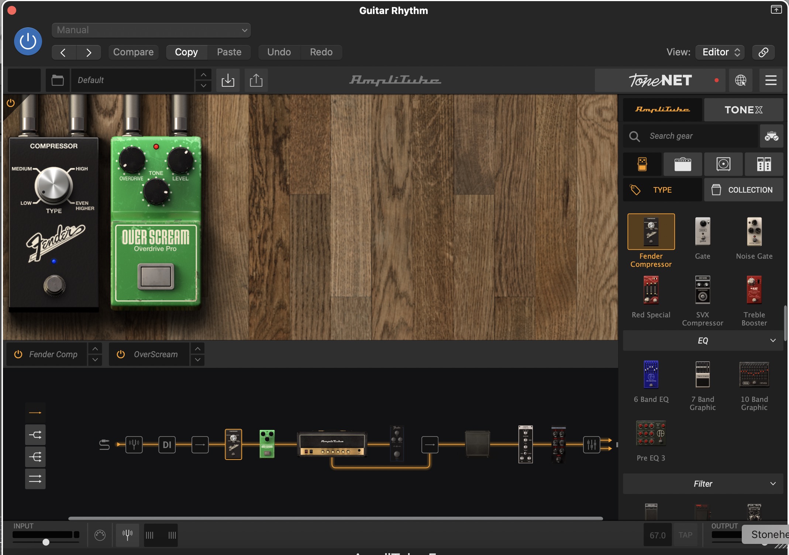Click the Copy button
The width and height of the screenshot is (789, 555).
click(186, 52)
